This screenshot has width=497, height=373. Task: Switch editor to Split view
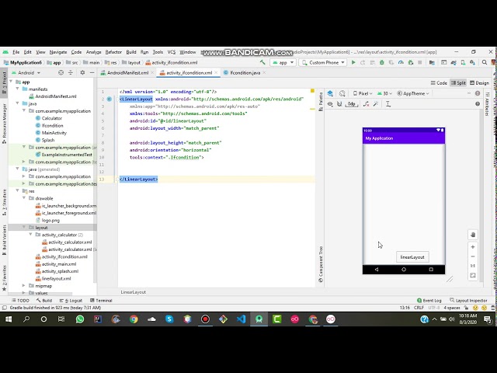(x=458, y=83)
